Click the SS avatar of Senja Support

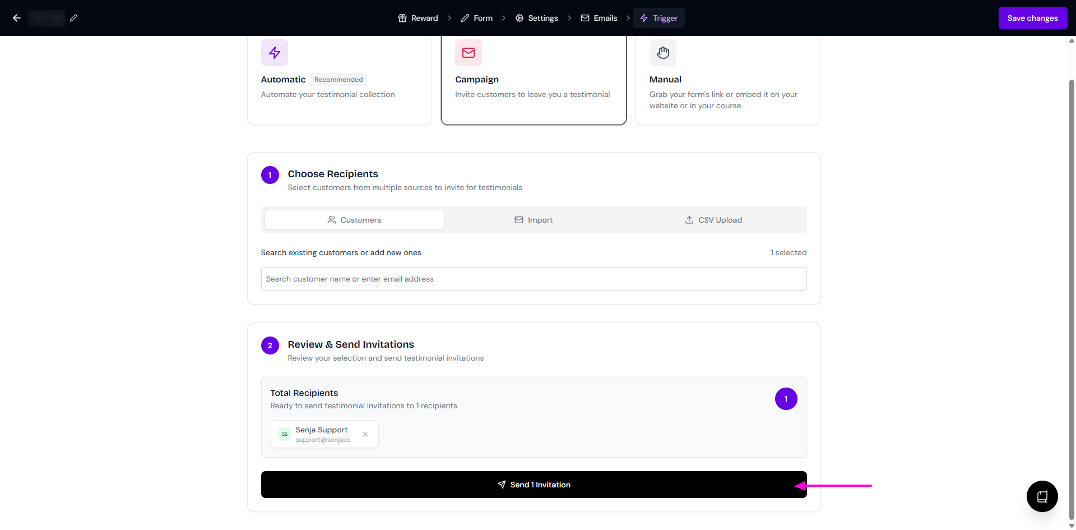coord(285,434)
